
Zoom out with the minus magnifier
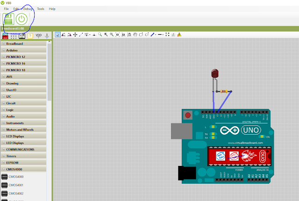(112, 35)
